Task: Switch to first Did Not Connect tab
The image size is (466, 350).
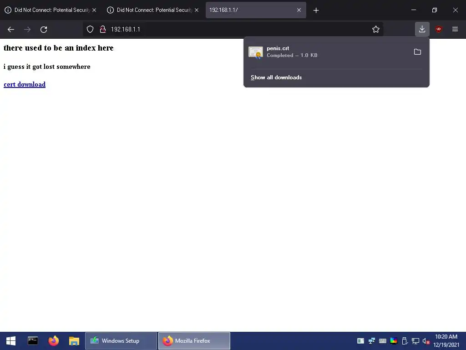Action: 51,10
